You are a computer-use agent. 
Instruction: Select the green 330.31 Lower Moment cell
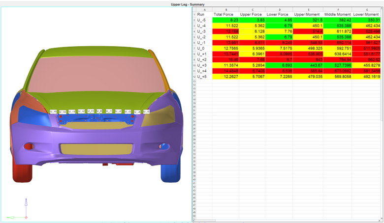click(x=366, y=20)
